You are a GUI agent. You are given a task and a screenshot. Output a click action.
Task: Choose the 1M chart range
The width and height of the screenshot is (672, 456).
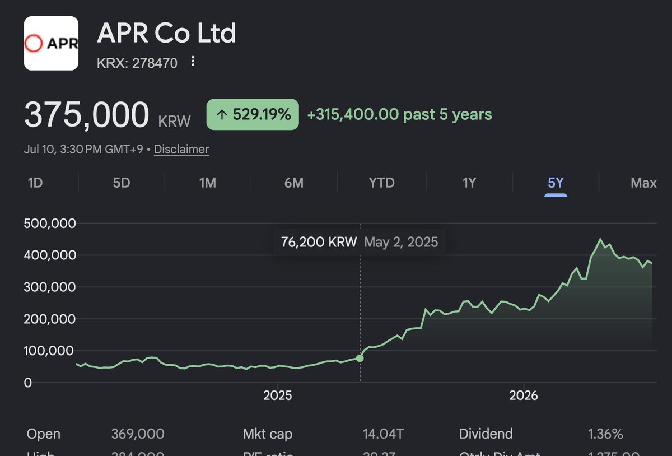click(x=208, y=183)
